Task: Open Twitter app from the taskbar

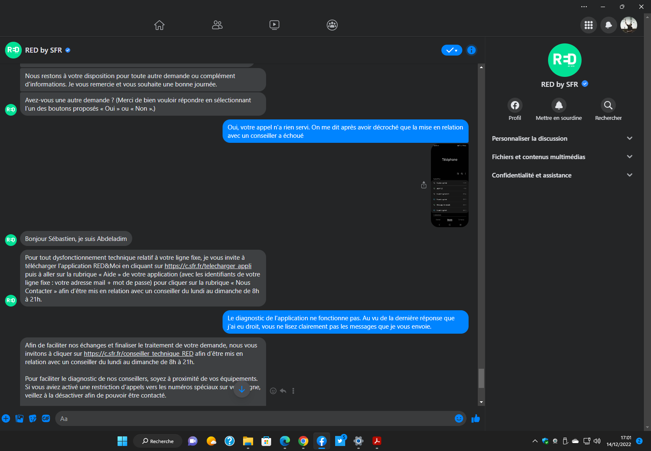Action: (x=340, y=441)
